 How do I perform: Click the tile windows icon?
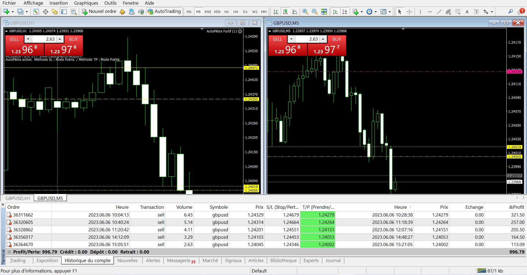point(324,12)
